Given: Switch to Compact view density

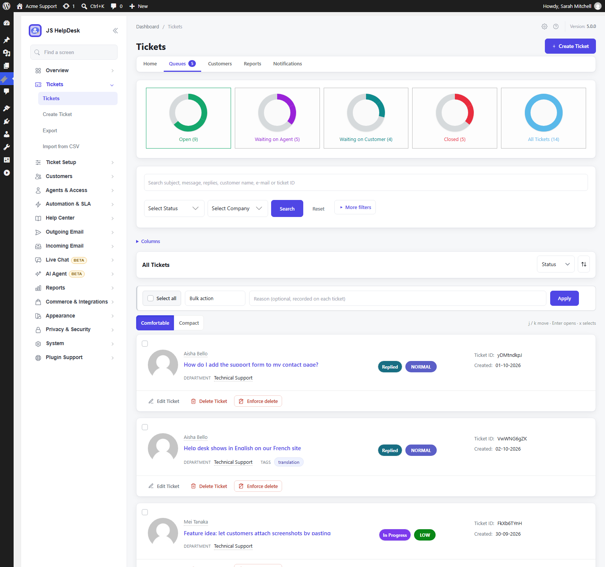Looking at the screenshot, I should point(189,323).
